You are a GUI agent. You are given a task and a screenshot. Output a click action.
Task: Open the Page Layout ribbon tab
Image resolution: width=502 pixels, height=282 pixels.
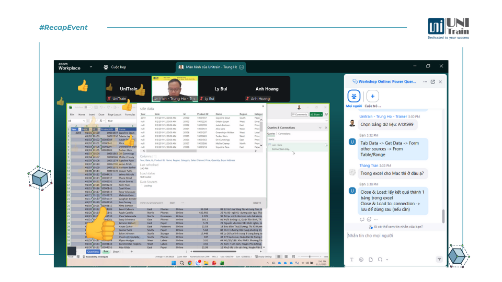pyautogui.click(x=115, y=114)
